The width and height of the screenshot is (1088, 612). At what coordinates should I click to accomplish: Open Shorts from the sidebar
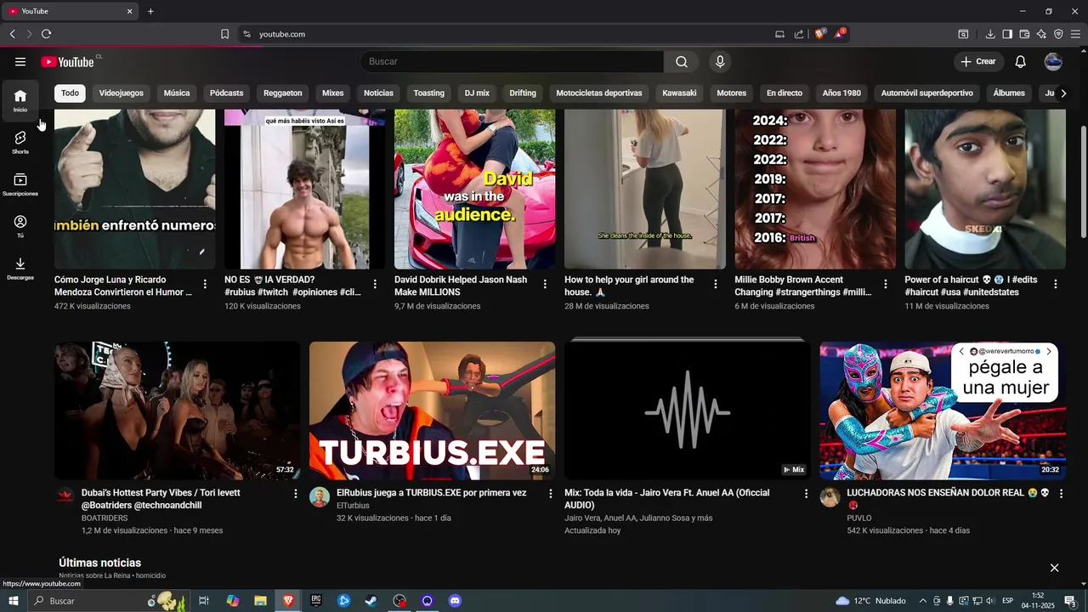(x=20, y=142)
